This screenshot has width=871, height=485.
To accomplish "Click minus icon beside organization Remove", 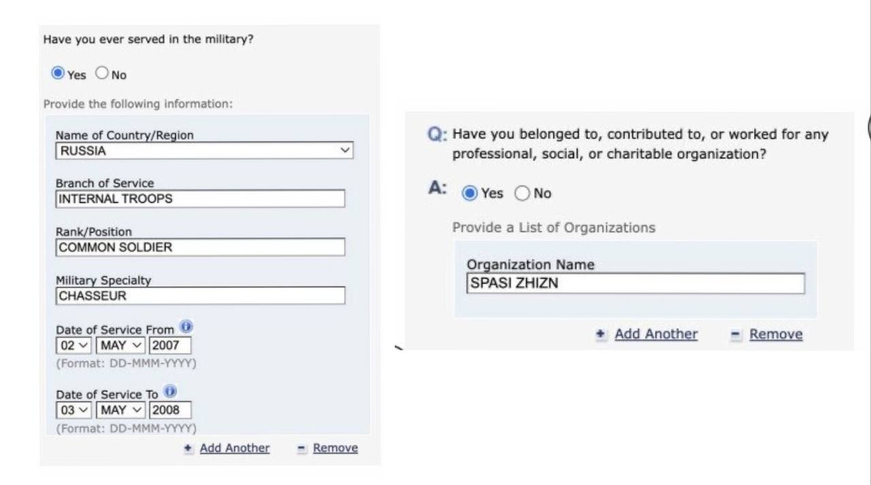I will point(735,334).
